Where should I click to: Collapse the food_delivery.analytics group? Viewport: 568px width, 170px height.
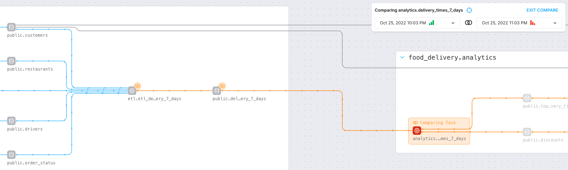click(402, 57)
